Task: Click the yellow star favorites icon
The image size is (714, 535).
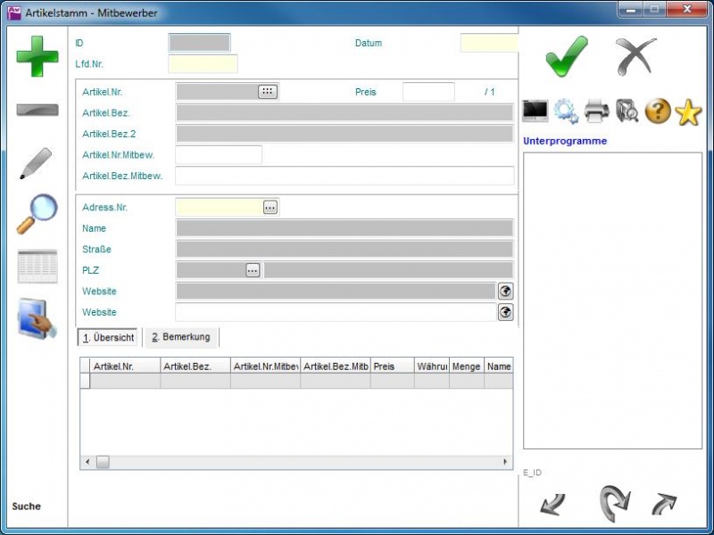Action: coord(688,111)
